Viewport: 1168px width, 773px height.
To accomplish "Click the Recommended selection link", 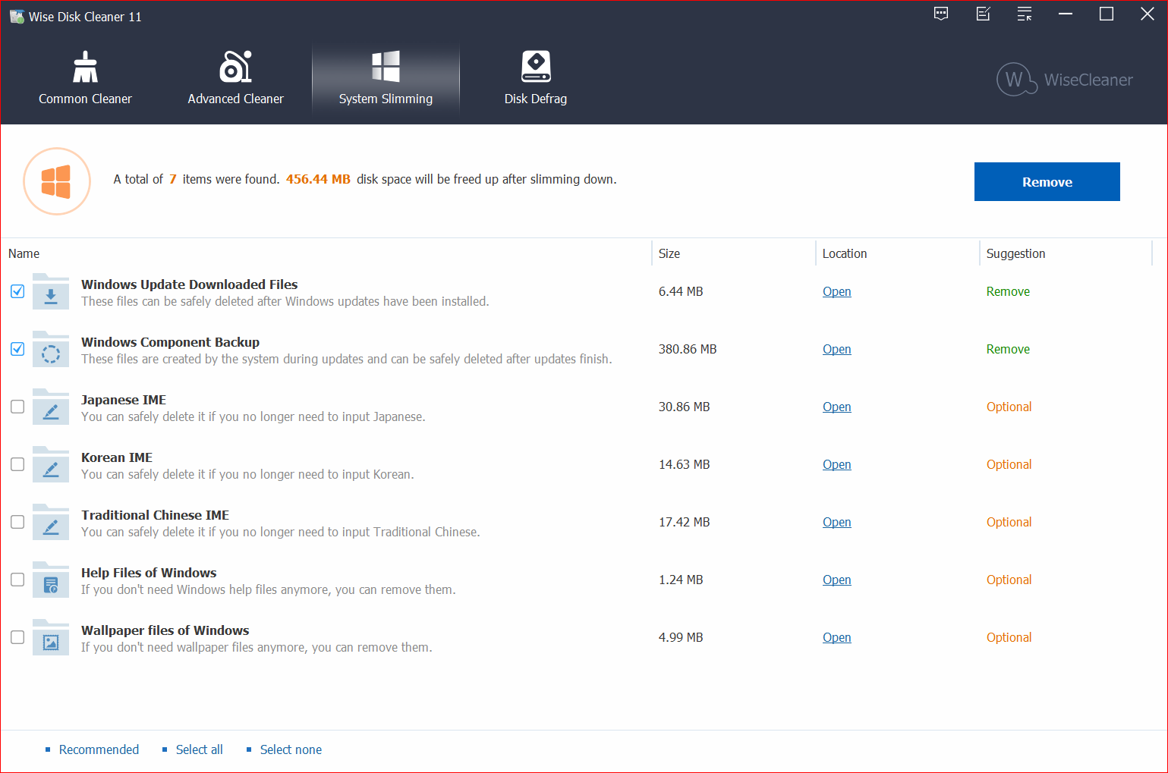I will [99, 749].
